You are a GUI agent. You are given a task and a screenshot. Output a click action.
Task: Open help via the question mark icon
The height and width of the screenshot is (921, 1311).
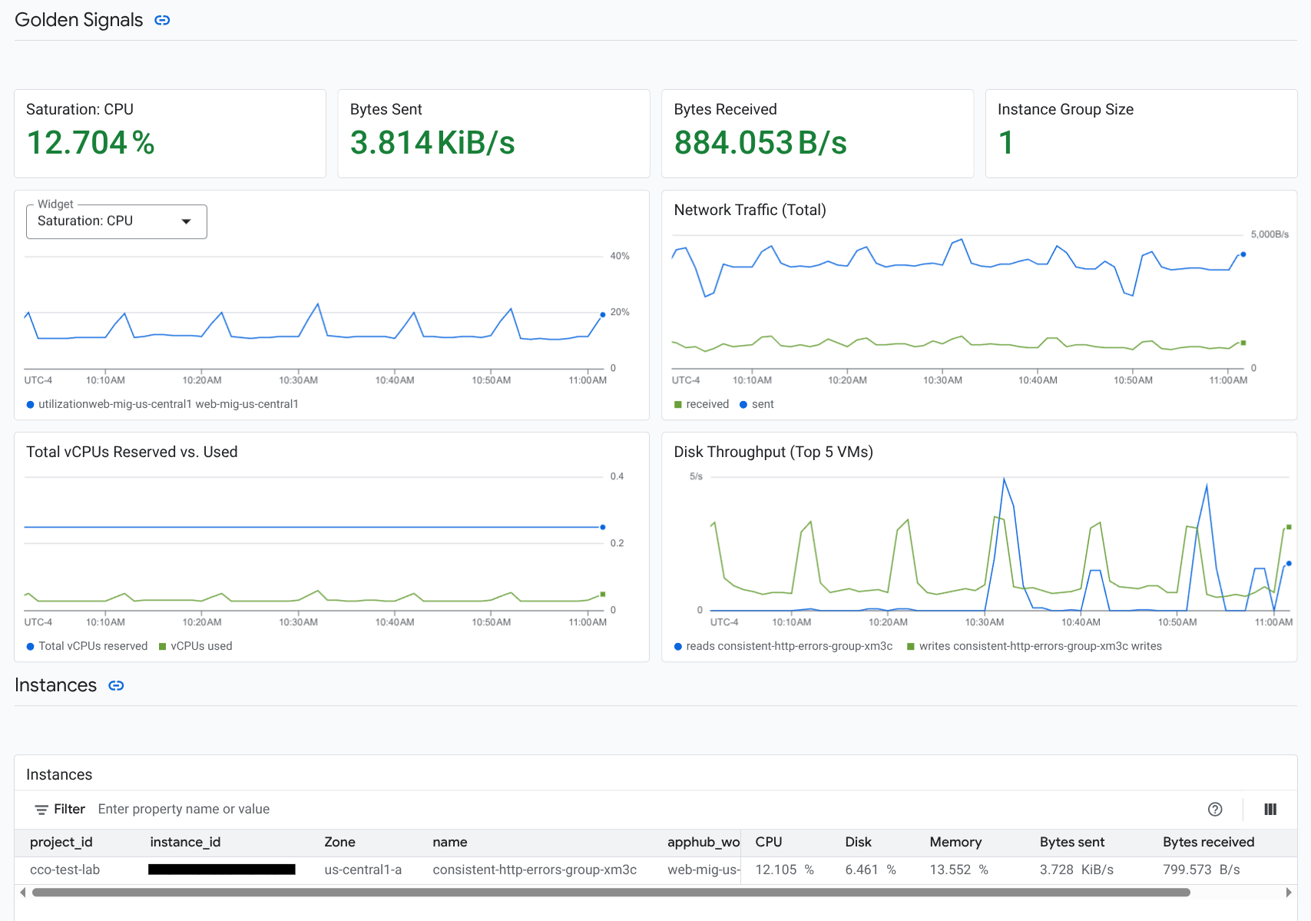click(x=1214, y=809)
